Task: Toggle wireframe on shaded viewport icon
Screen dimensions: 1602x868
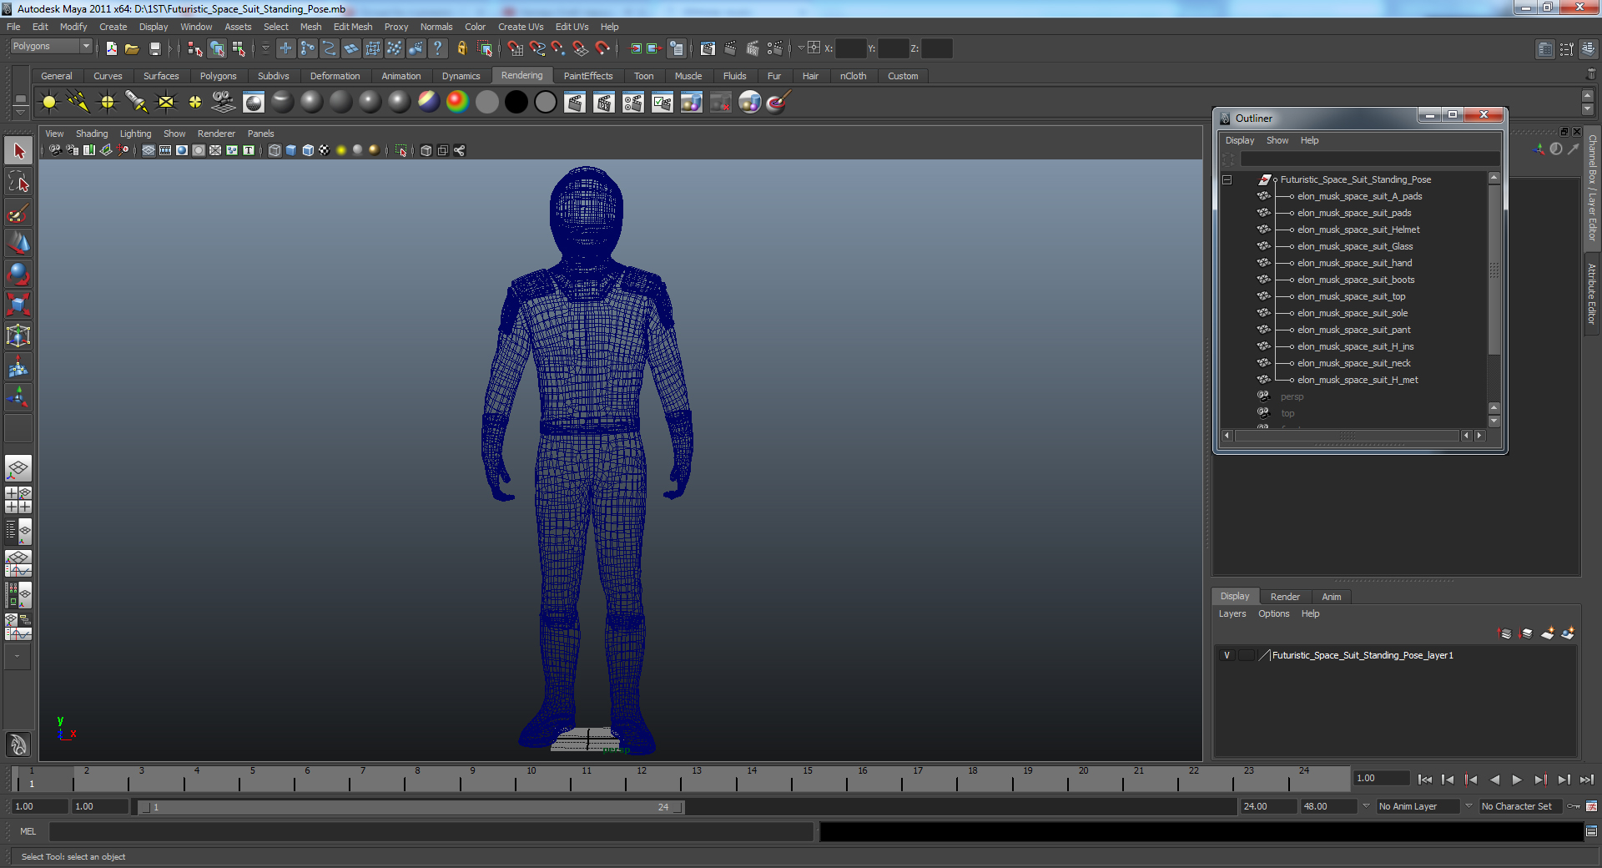Action: (308, 151)
